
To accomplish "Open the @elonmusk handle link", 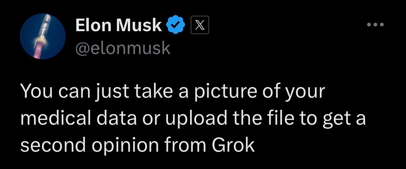I will (x=122, y=48).
